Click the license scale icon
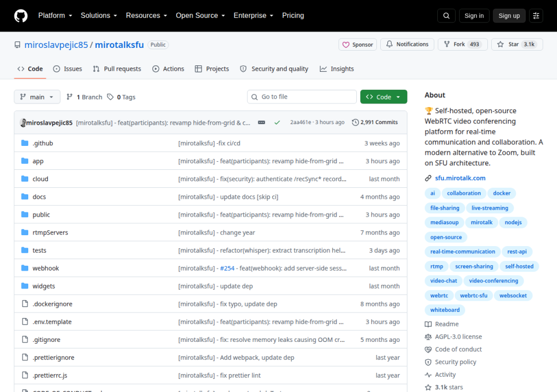Image resolution: width=557 pixels, height=392 pixels. (428, 336)
